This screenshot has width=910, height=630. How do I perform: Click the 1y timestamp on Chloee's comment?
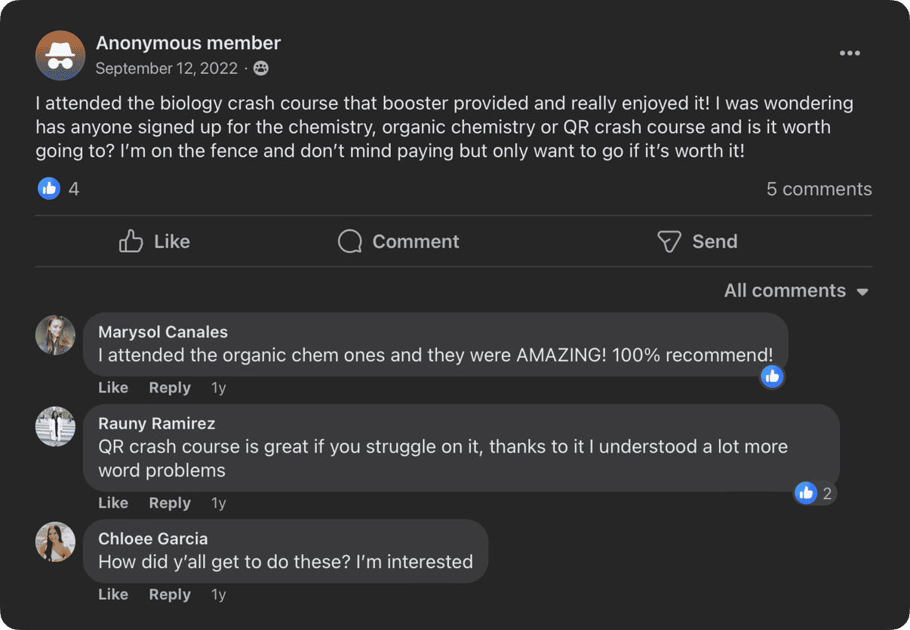point(218,594)
